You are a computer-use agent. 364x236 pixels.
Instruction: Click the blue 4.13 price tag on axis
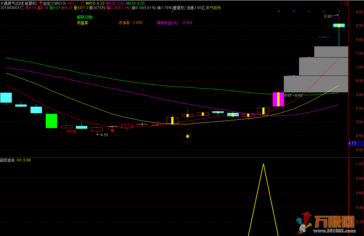point(356,143)
